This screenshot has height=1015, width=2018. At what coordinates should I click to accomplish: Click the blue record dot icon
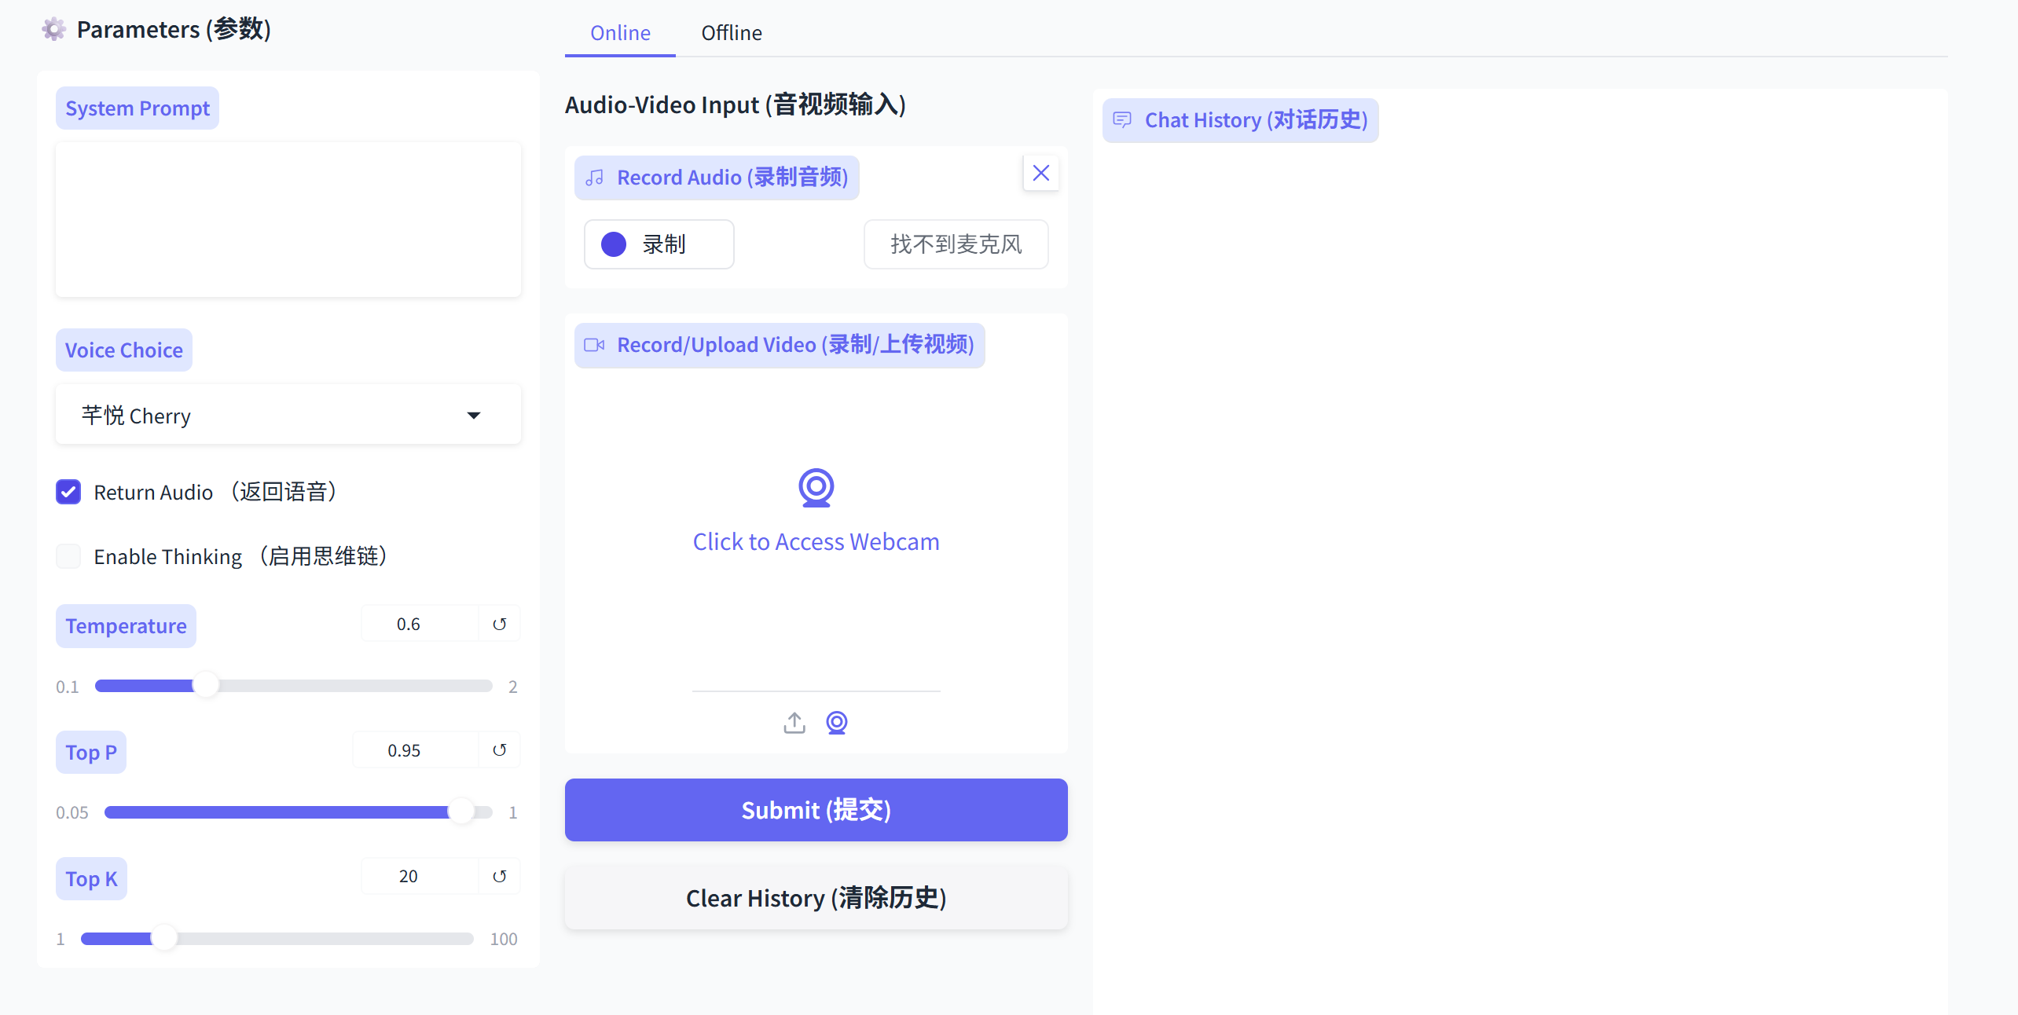click(614, 244)
